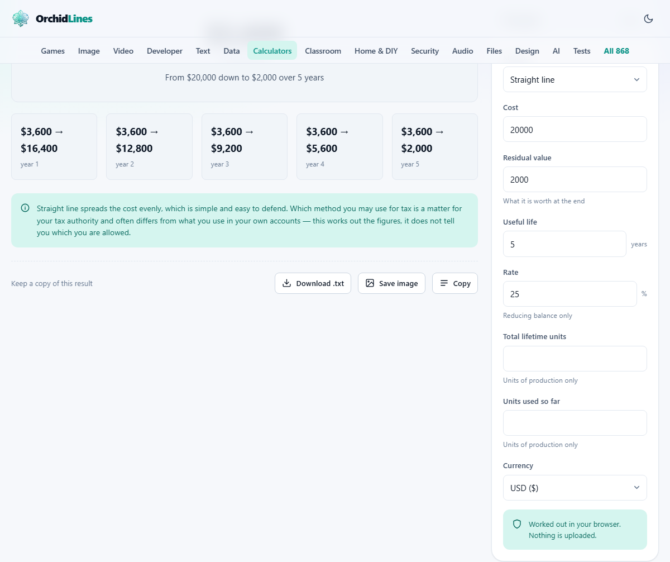Click the Save image button
Image resolution: width=670 pixels, height=562 pixels.
point(391,283)
